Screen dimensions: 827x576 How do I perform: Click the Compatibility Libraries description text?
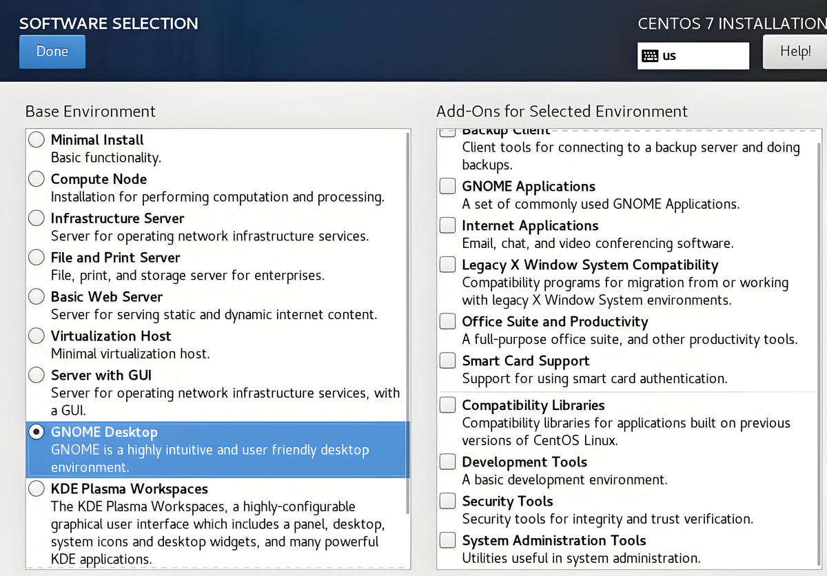coord(626,432)
